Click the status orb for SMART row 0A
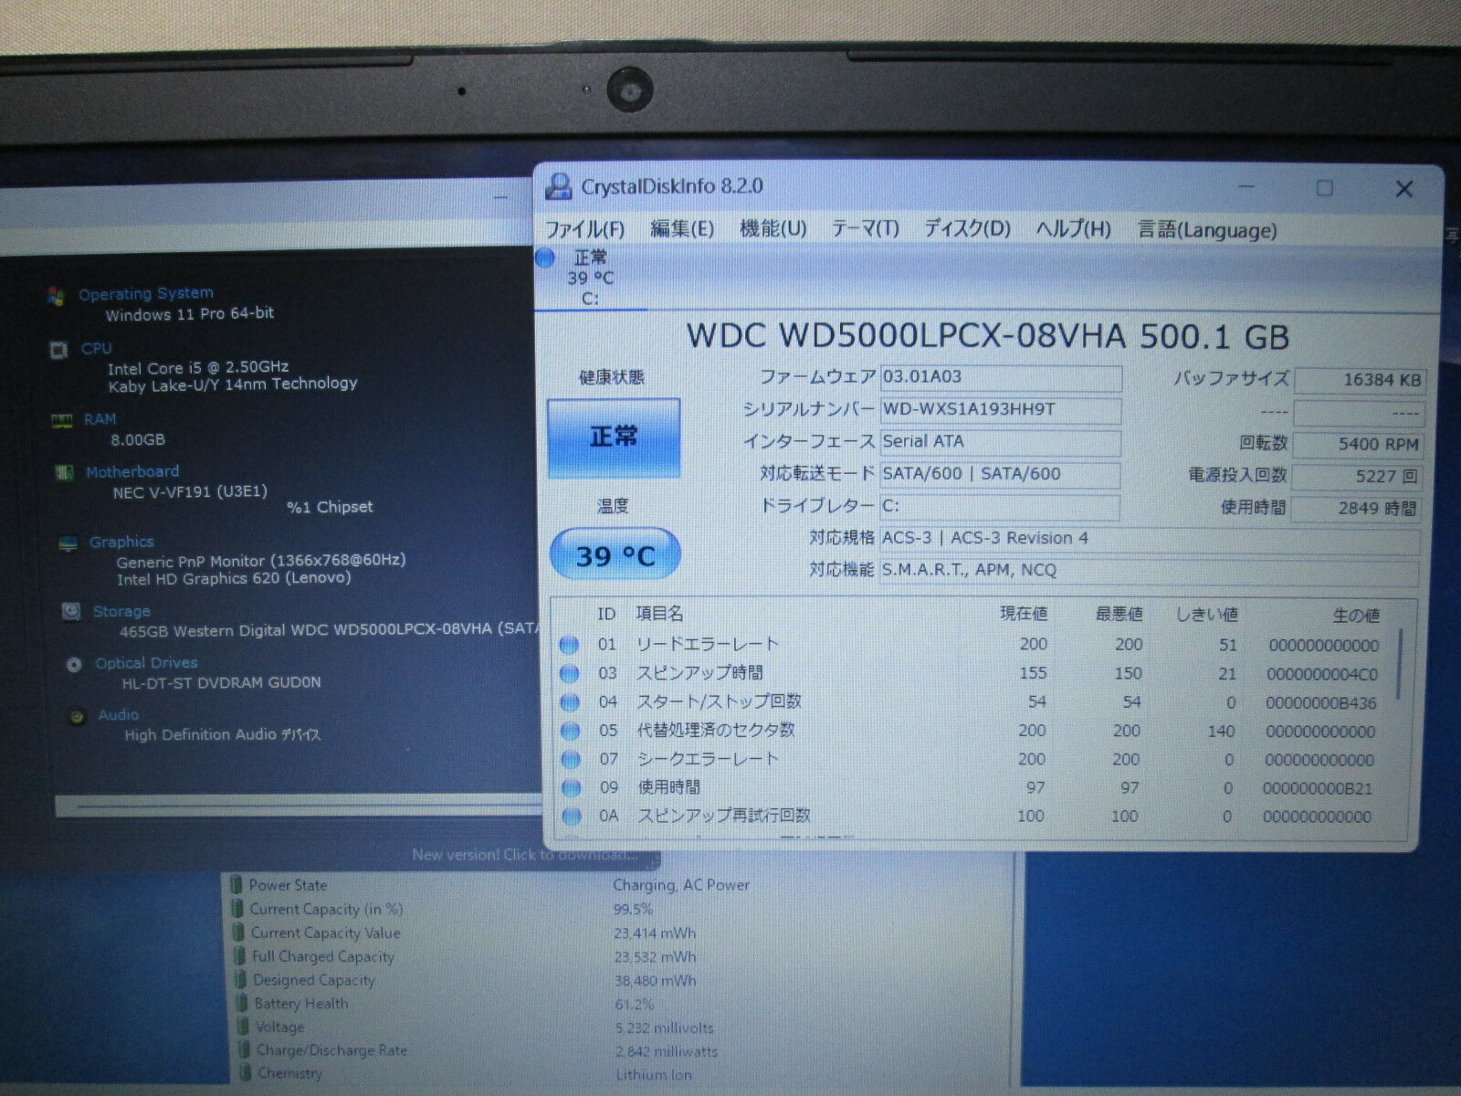The width and height of the screenshot is (1461, 1096). click(x=572, y=816)
